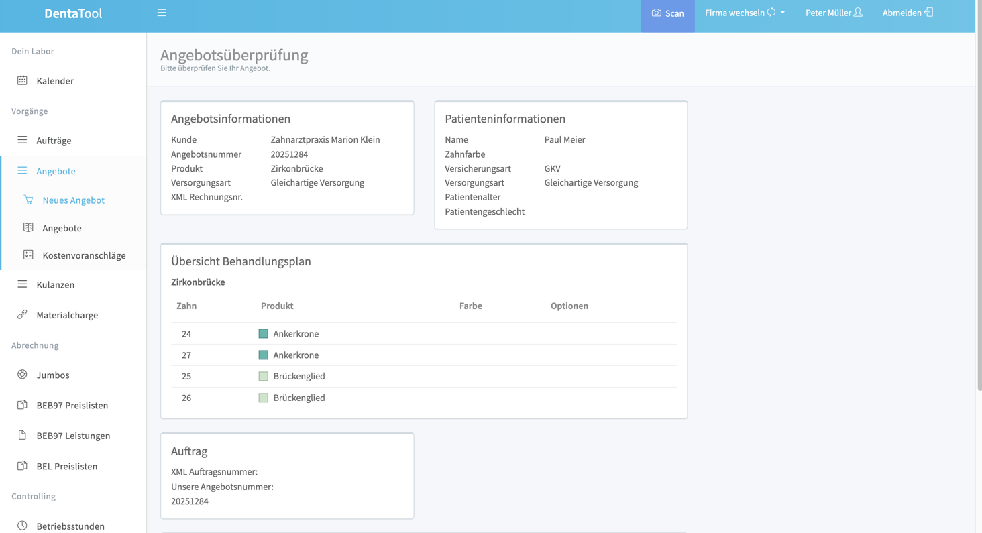The width and height of the screenshot is (982, 533).
Task: Collapse the Angebote sidebar section
Action: (56, 171)
